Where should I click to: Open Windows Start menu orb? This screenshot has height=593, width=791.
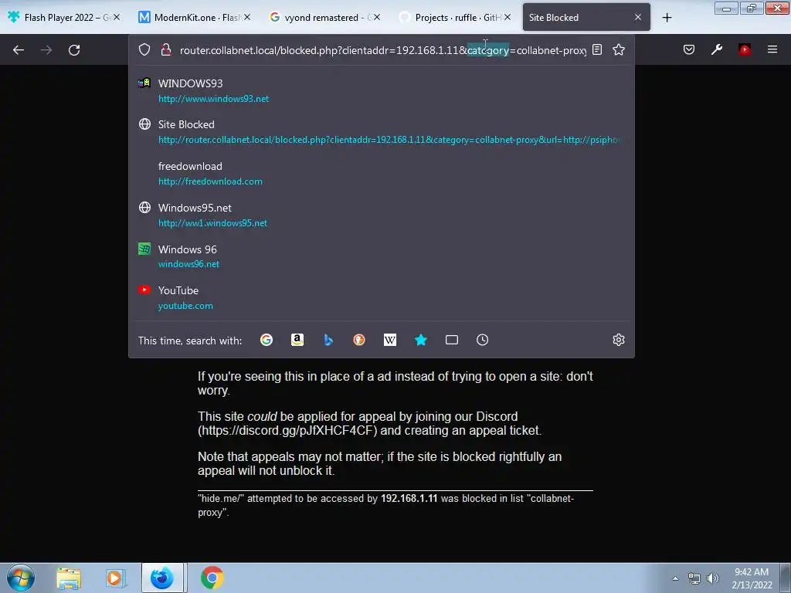(x=21, y=578)
